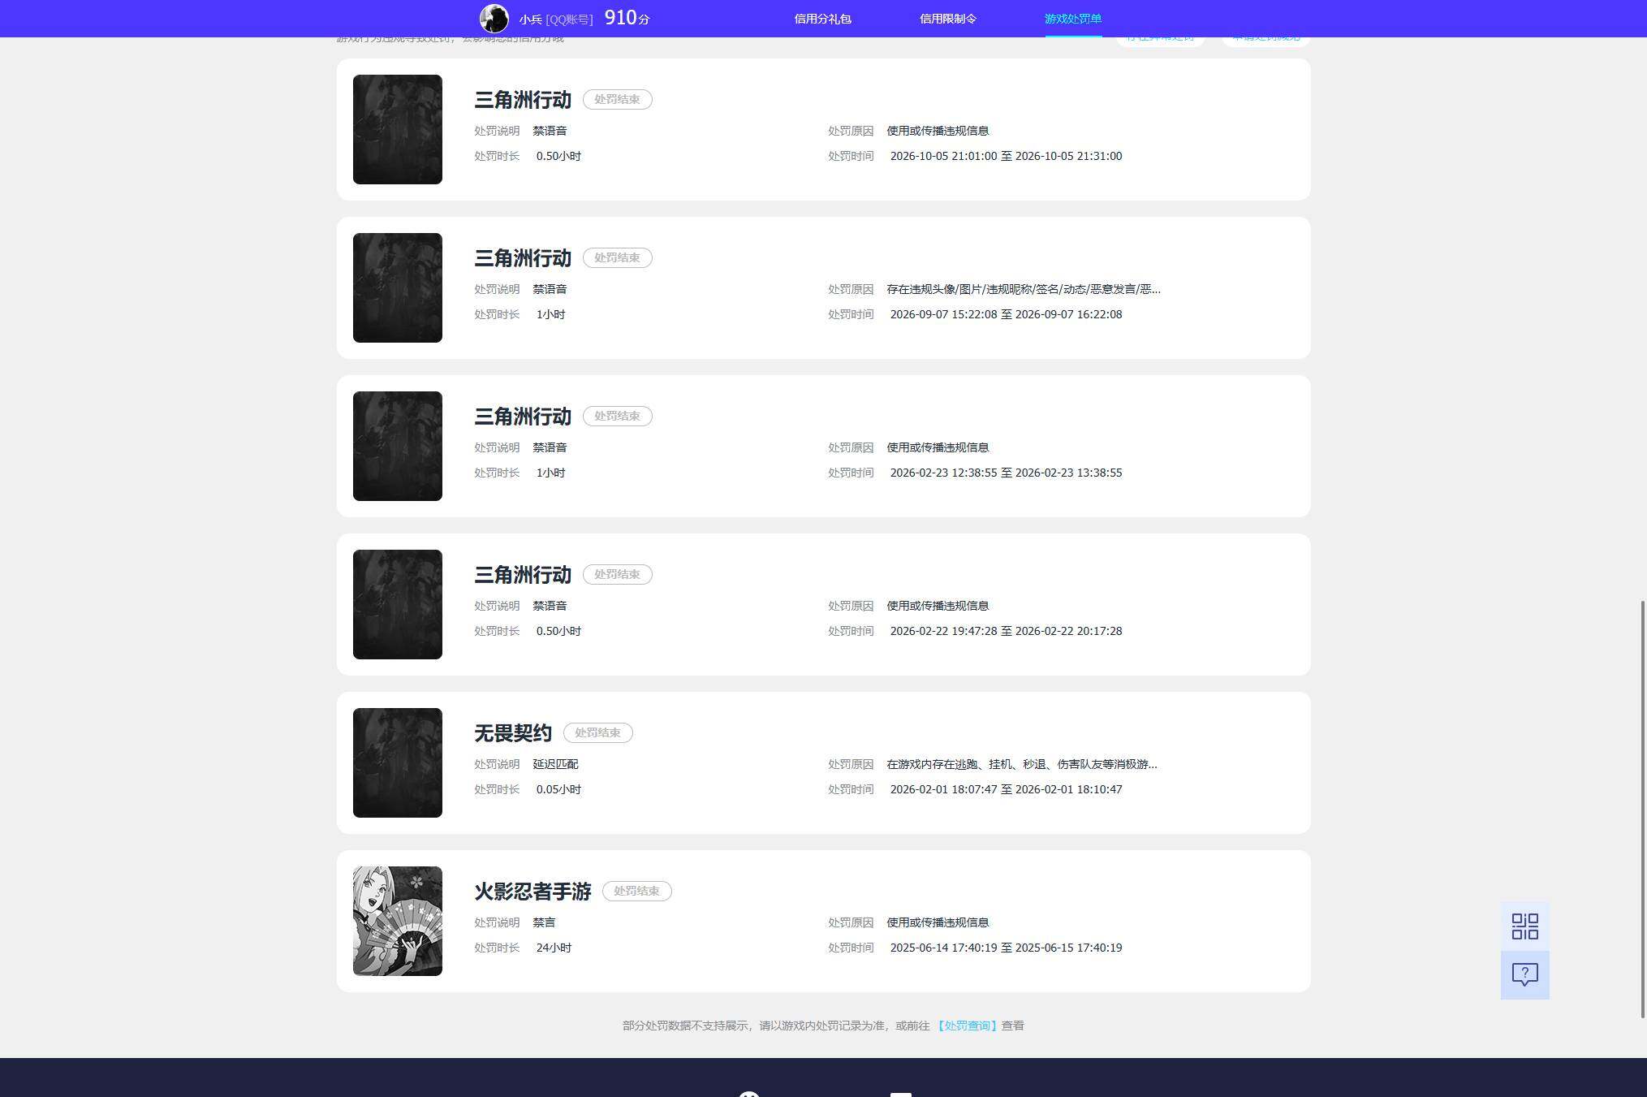
Task: Click the 无畏契约 game title
Action: pos(513,733)
